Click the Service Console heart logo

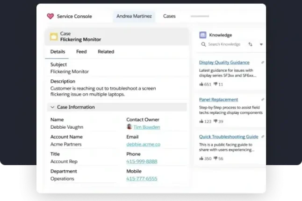coord(50,16)
